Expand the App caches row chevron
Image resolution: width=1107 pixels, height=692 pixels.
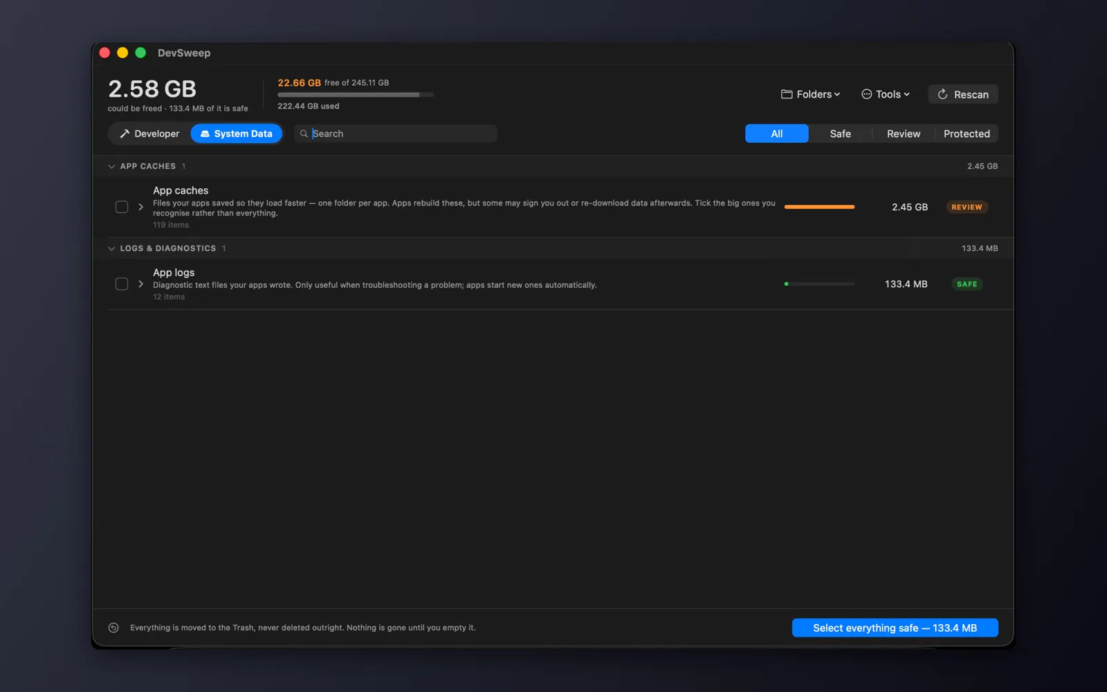coord(141,207)
